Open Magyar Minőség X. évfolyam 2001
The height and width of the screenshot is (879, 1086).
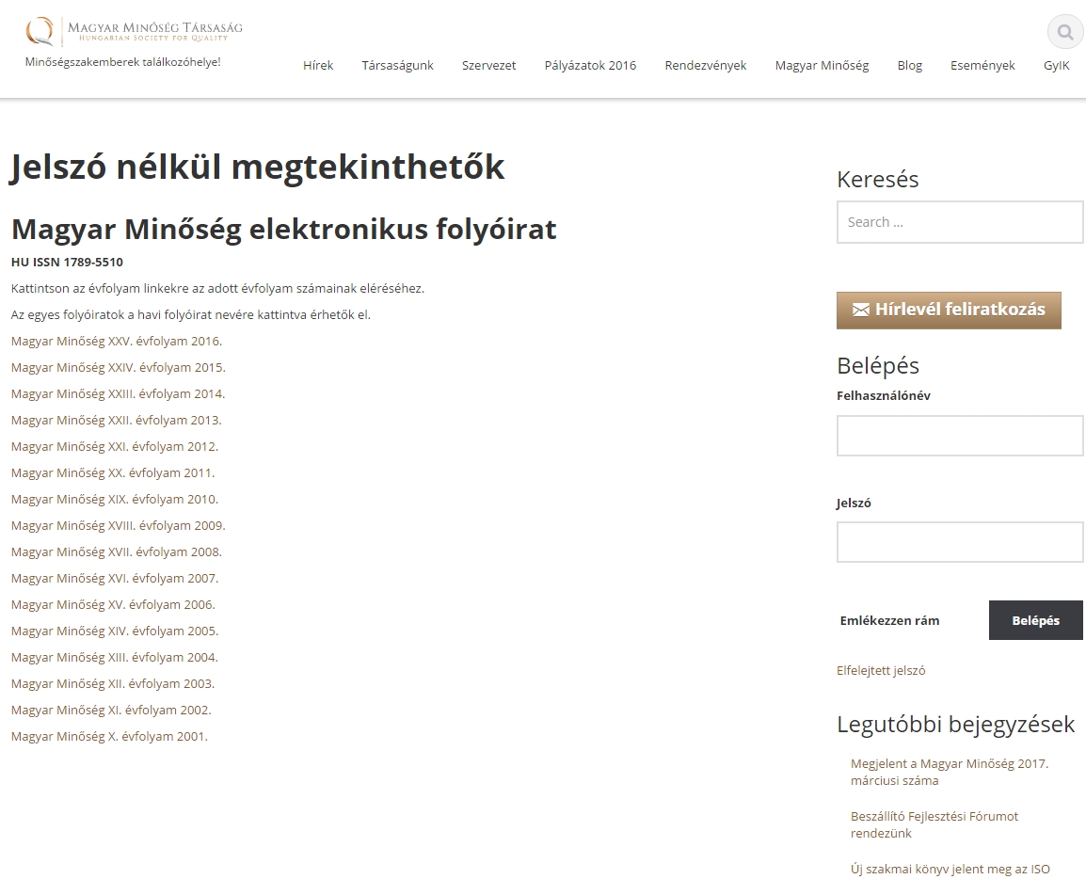(x=109, y=736)
